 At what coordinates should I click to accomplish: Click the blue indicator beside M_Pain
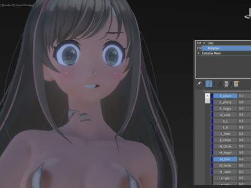coord(212,159)
